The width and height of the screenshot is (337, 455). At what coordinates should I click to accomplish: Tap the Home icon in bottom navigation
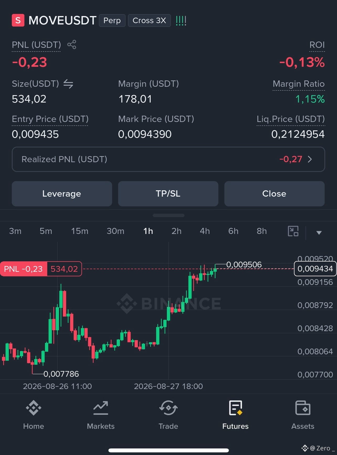coord(34,408)
